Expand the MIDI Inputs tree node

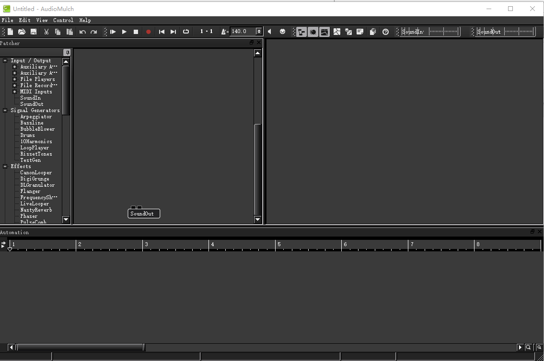pyautogui.click(x=14, y=91)
